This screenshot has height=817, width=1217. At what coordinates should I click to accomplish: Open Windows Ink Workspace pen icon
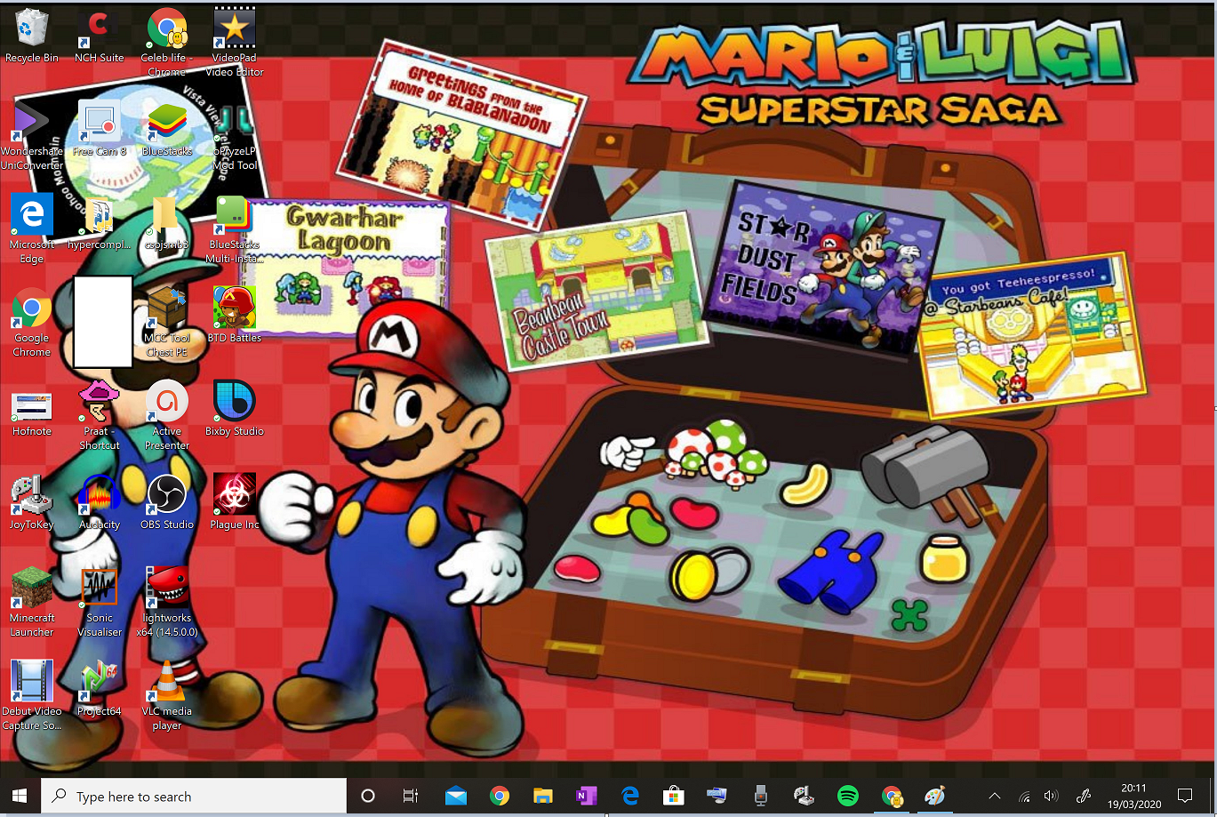[1084, 797]
